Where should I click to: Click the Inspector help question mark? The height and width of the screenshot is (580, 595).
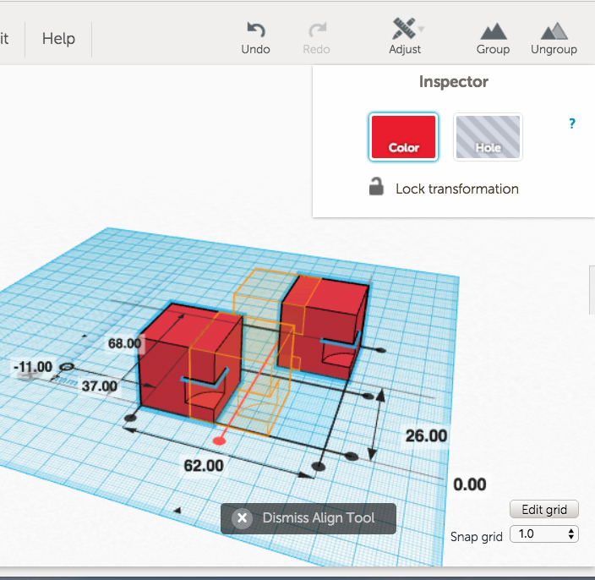[x=572, y=123]
